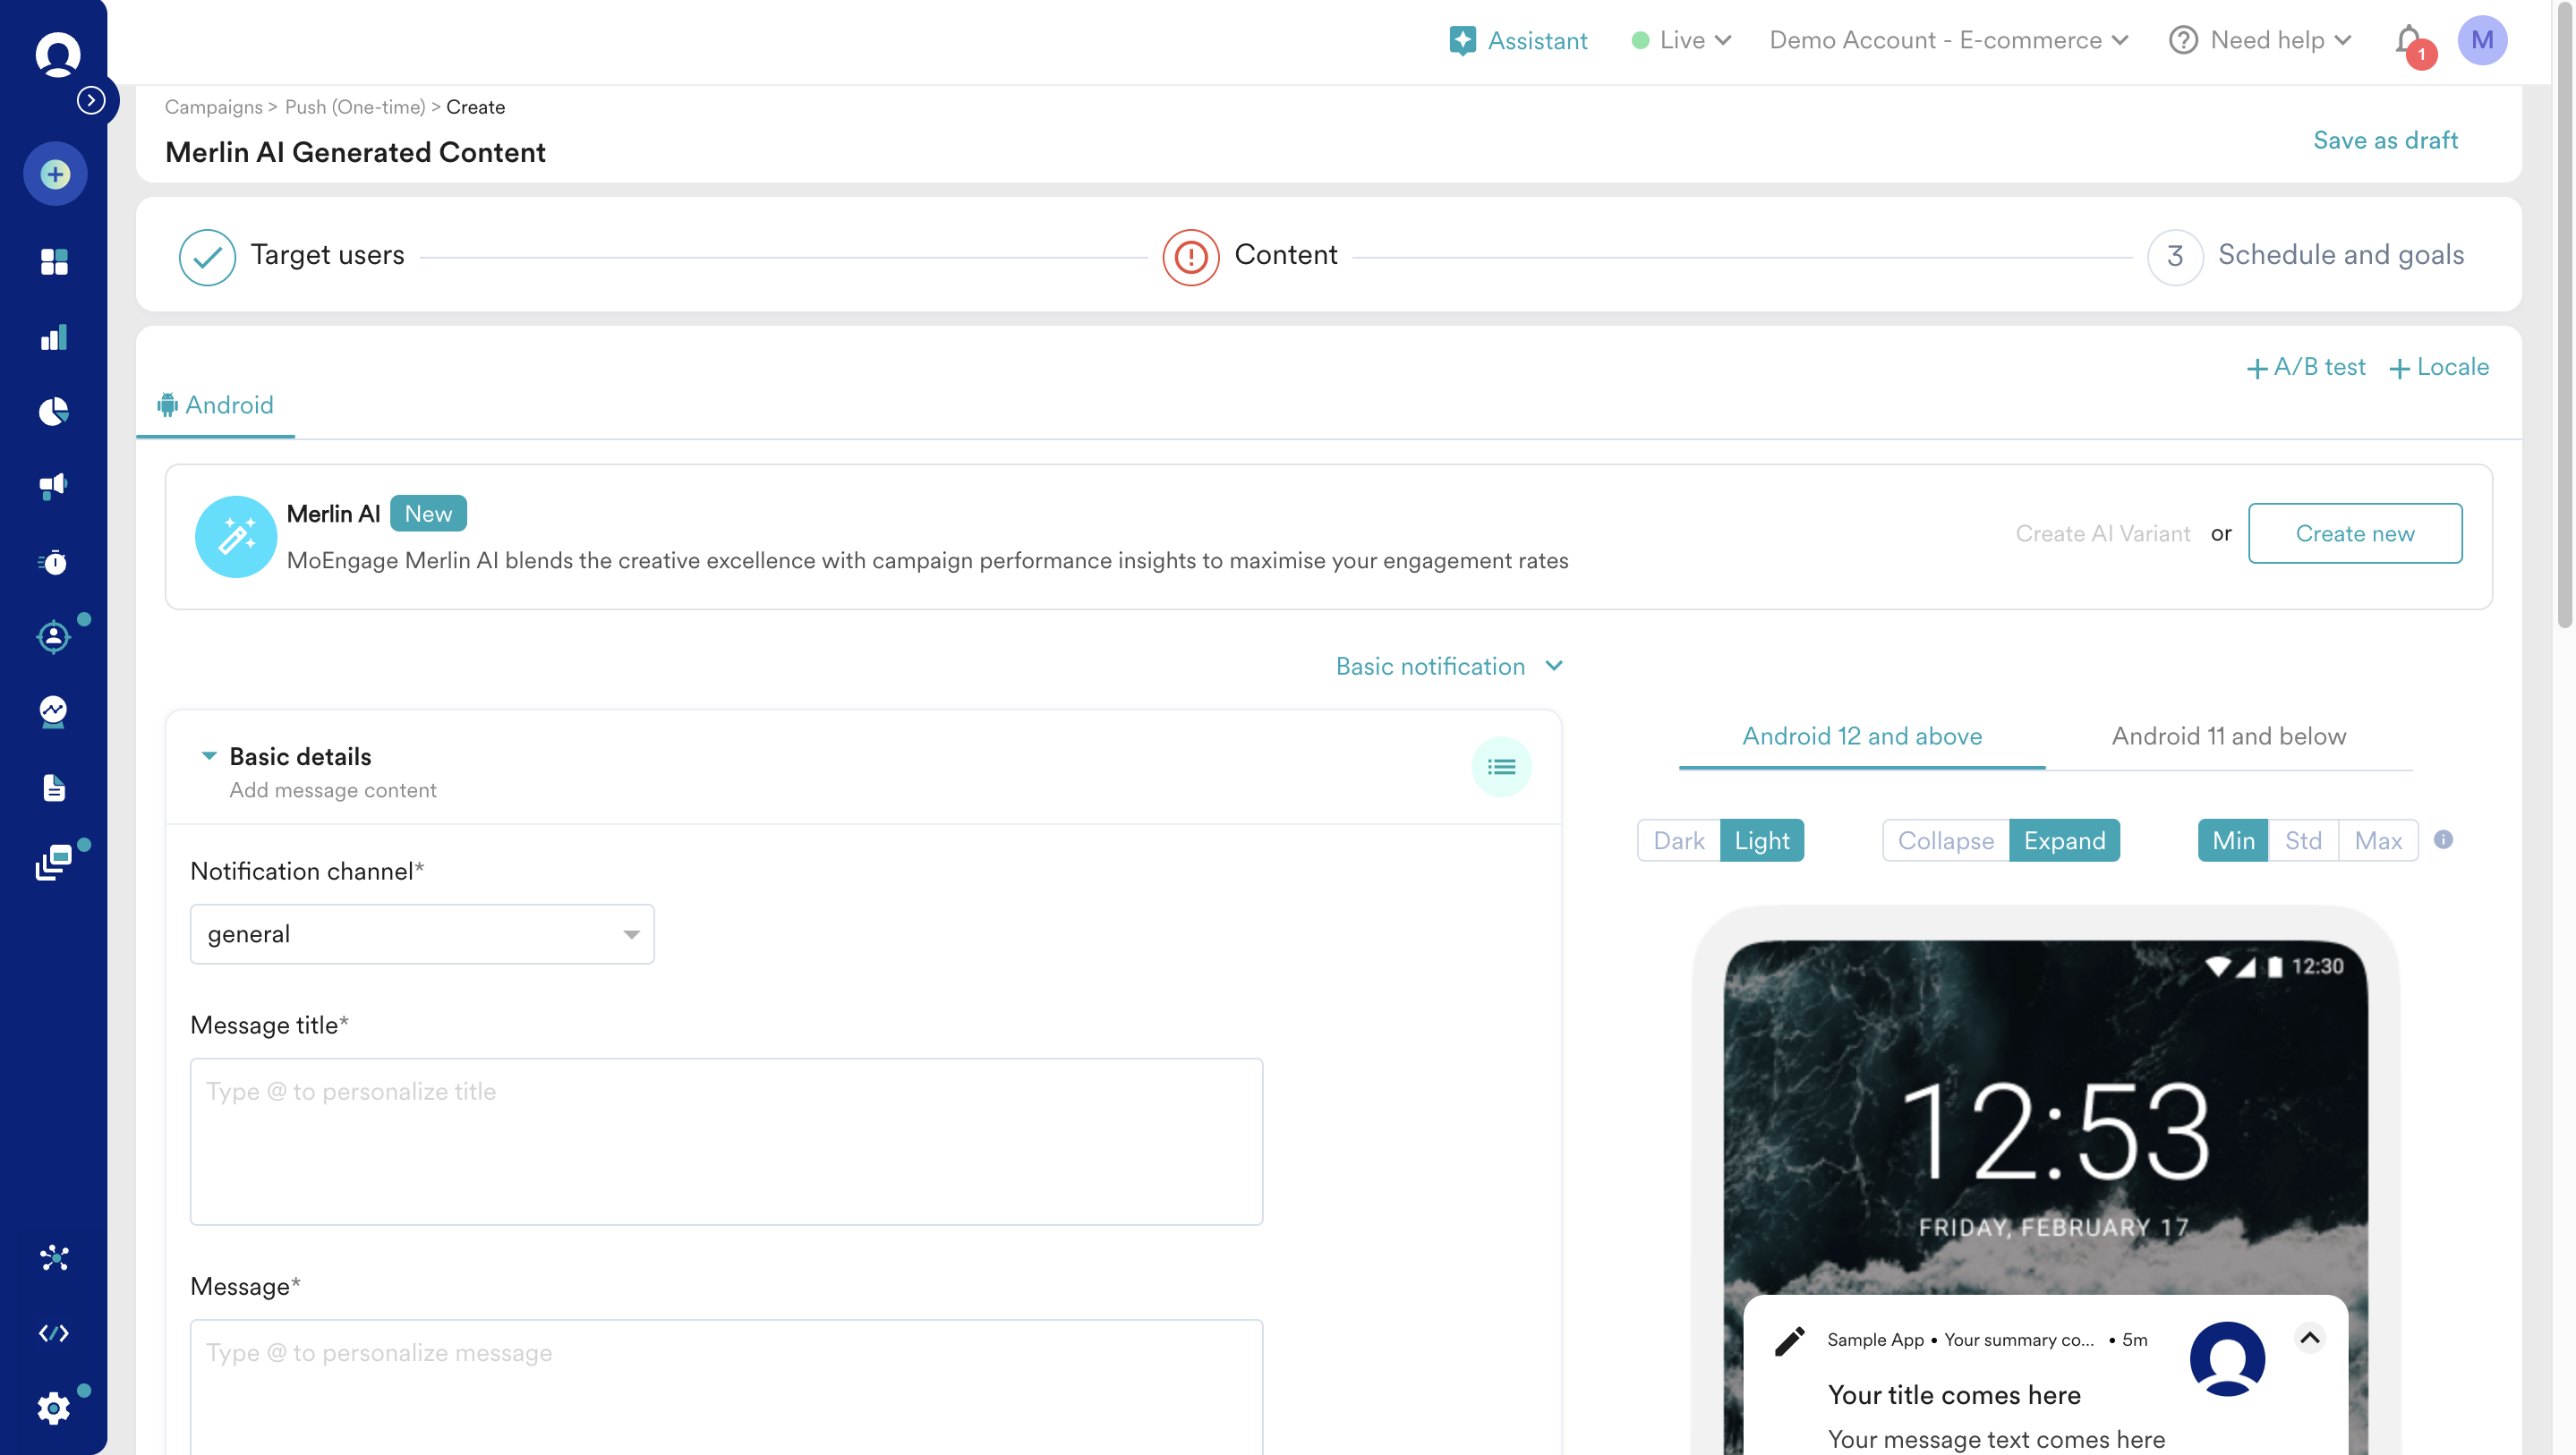Switch preview to Dark mode
Screen dimensions: 2576x1455
[1678, 841]
